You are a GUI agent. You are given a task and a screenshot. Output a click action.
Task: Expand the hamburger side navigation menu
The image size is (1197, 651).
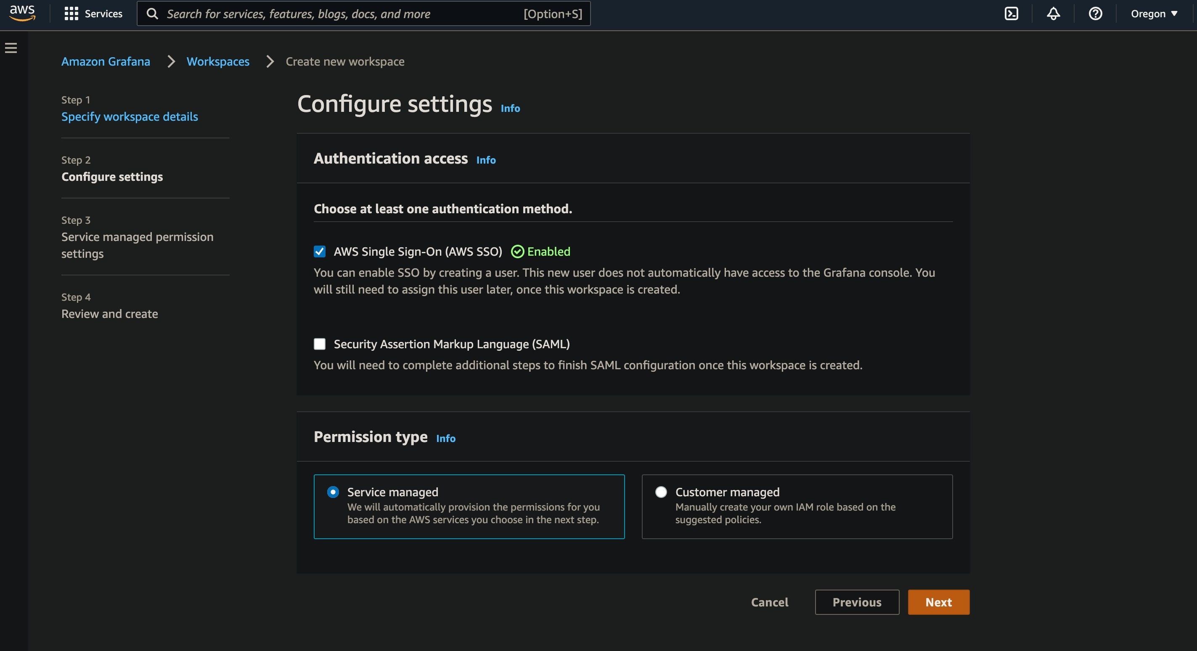point(11,48)
